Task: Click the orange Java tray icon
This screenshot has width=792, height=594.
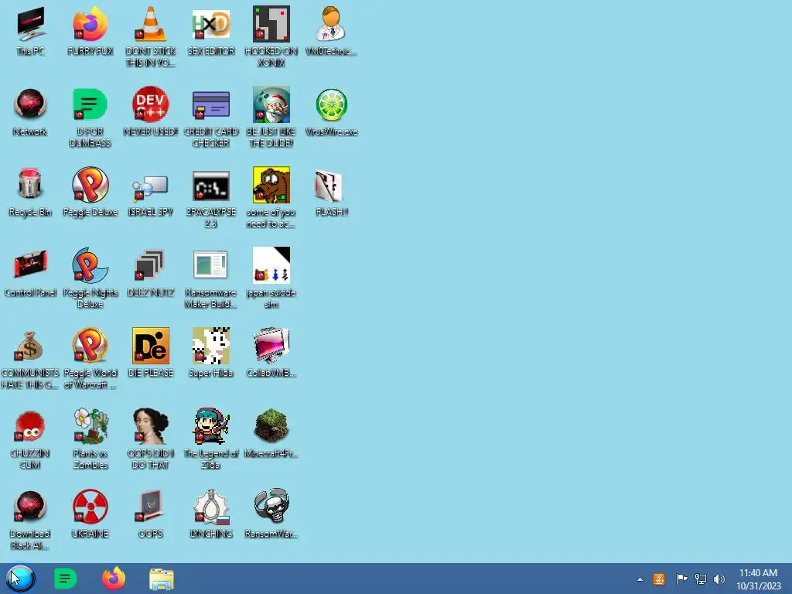Action: point(659,579)
